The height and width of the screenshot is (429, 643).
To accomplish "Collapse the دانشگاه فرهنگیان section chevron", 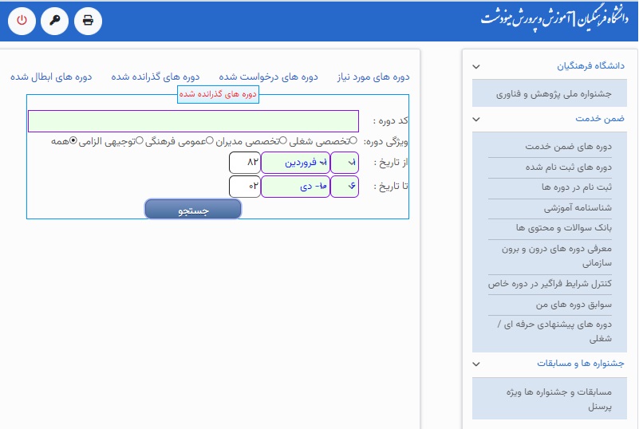I will coord(476,66).
